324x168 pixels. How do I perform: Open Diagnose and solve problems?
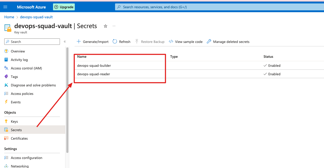[x=33, y=85]
